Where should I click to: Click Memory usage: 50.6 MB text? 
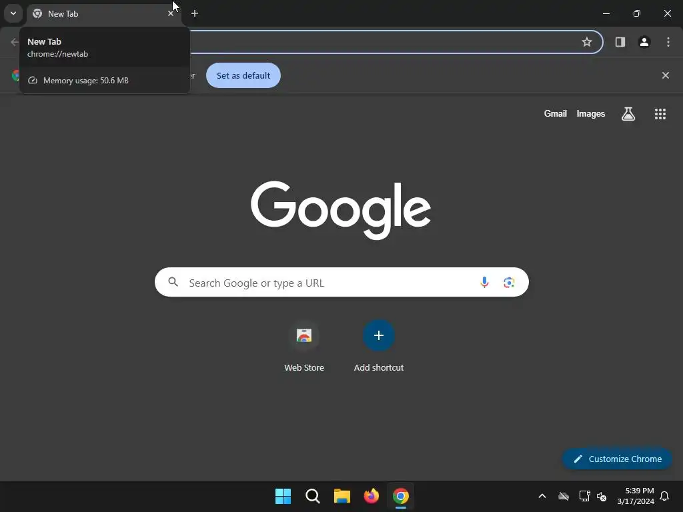(86, 81)
